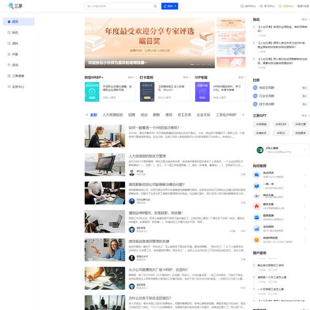Screen dimensions: 310x310
Task: Join the 行业交流群 with 加入 button
Action: coord(304,96)
